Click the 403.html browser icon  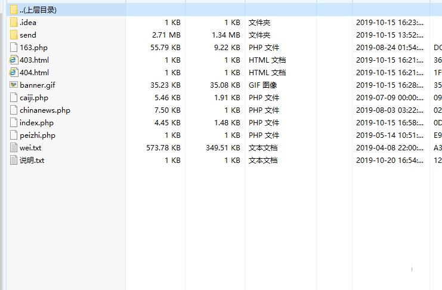click(x=14, y=60)
